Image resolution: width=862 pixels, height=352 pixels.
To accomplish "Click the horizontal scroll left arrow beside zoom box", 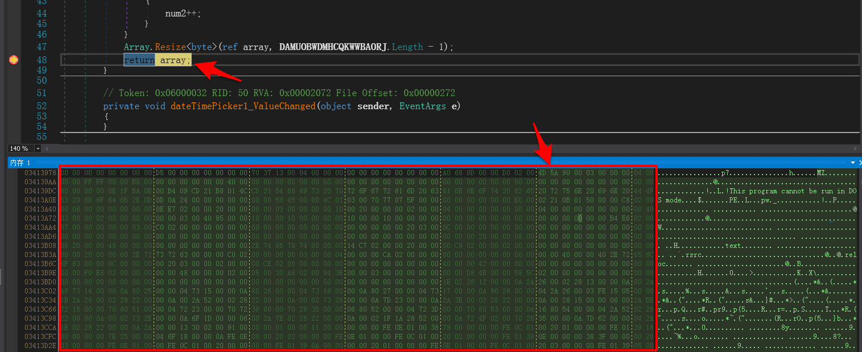I will coord(47,148).
